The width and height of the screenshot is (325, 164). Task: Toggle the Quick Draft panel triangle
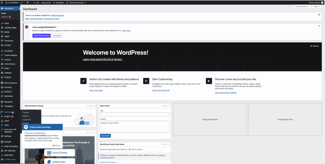170,106
